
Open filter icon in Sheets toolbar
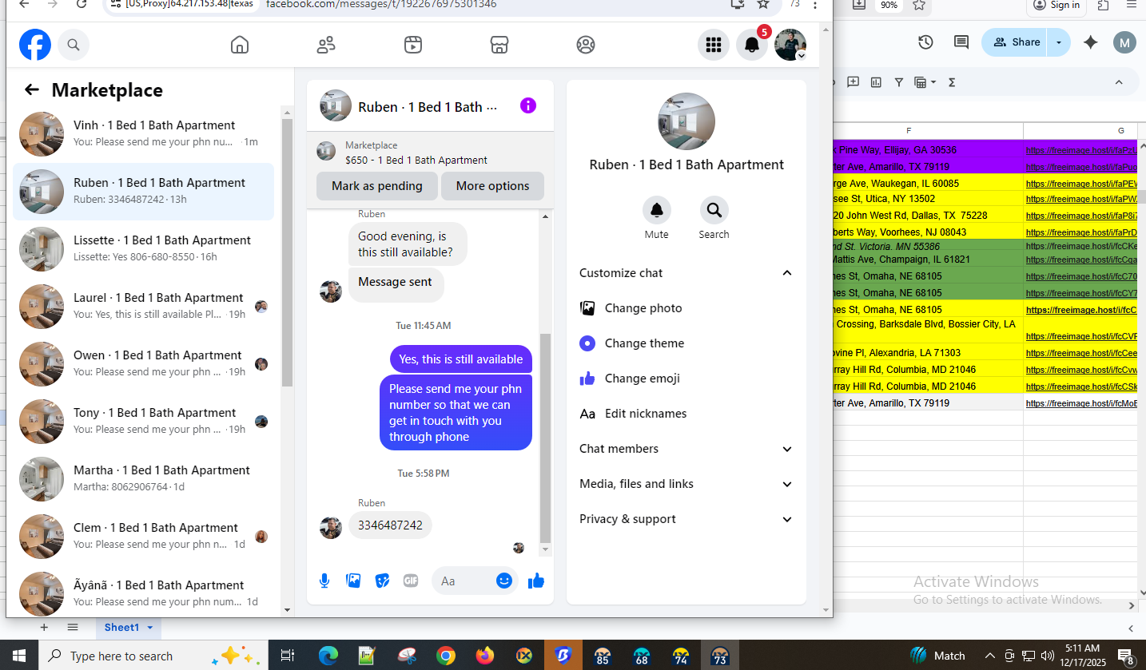click(x=898, y=81)
